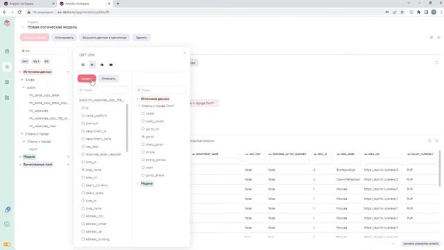This screenshot has height=250, width=444.
Task: Select the fourth join type icon
Action: coord(111,65)
